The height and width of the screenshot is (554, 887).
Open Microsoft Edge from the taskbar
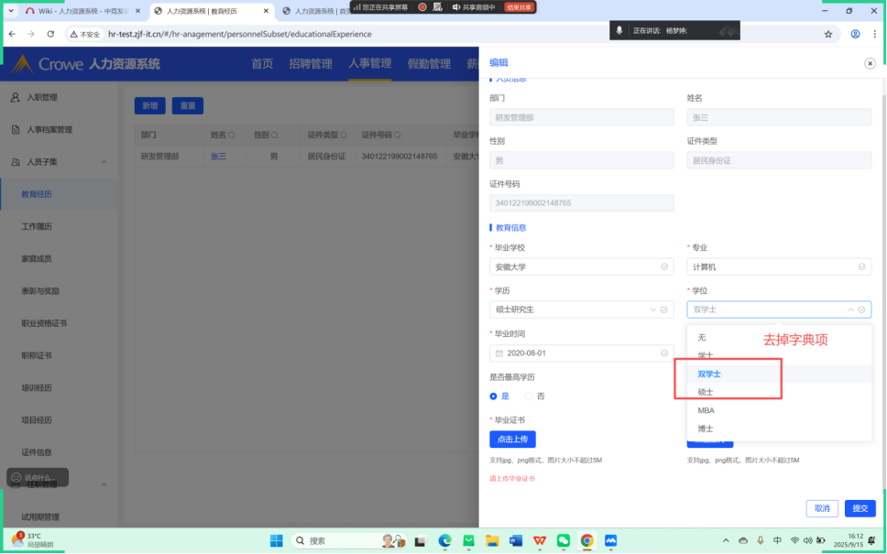tap(445, 540)
